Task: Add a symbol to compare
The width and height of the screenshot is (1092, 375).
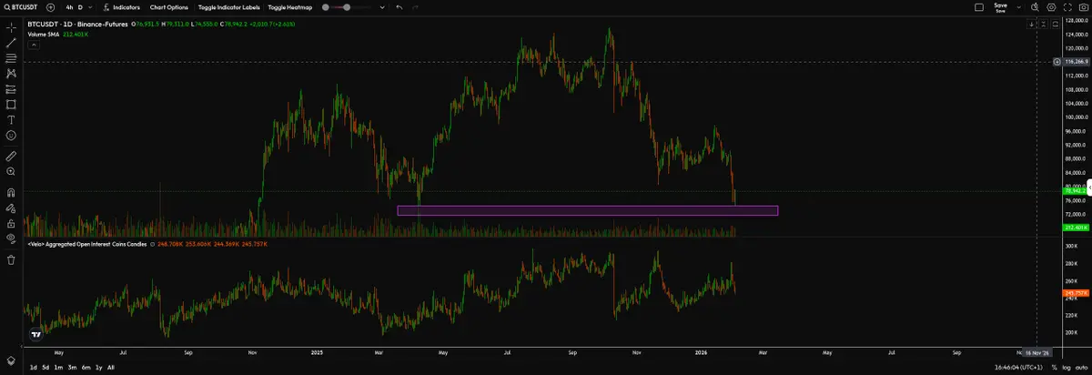Action: click(x=50, y=6)
